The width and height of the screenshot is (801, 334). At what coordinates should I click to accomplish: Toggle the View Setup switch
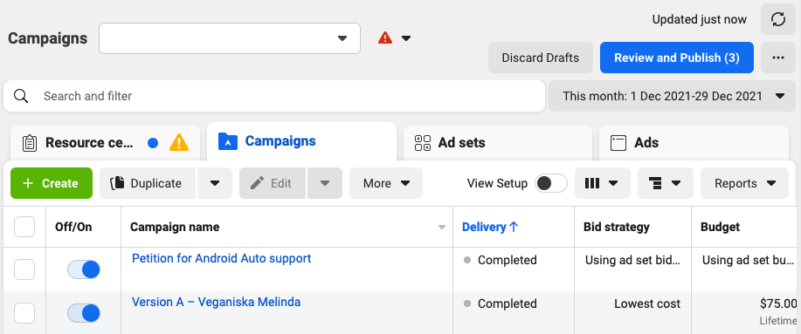[x=550, y=183]
